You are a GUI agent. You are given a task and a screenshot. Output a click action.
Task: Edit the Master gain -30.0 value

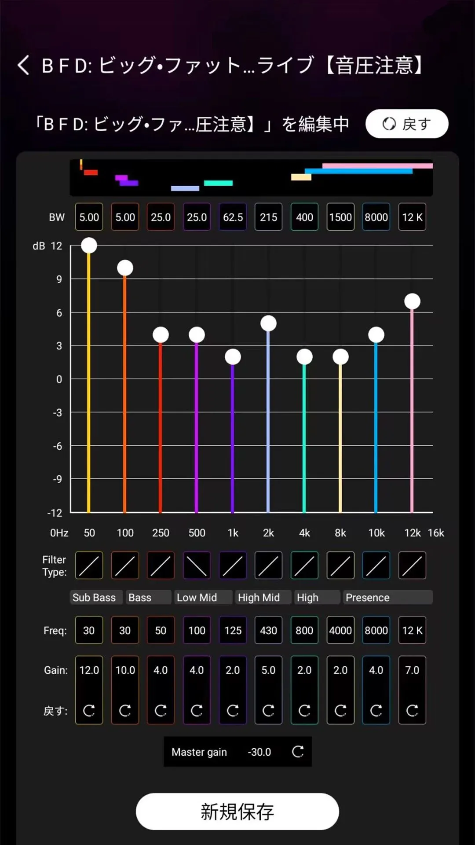click(259, 752)
